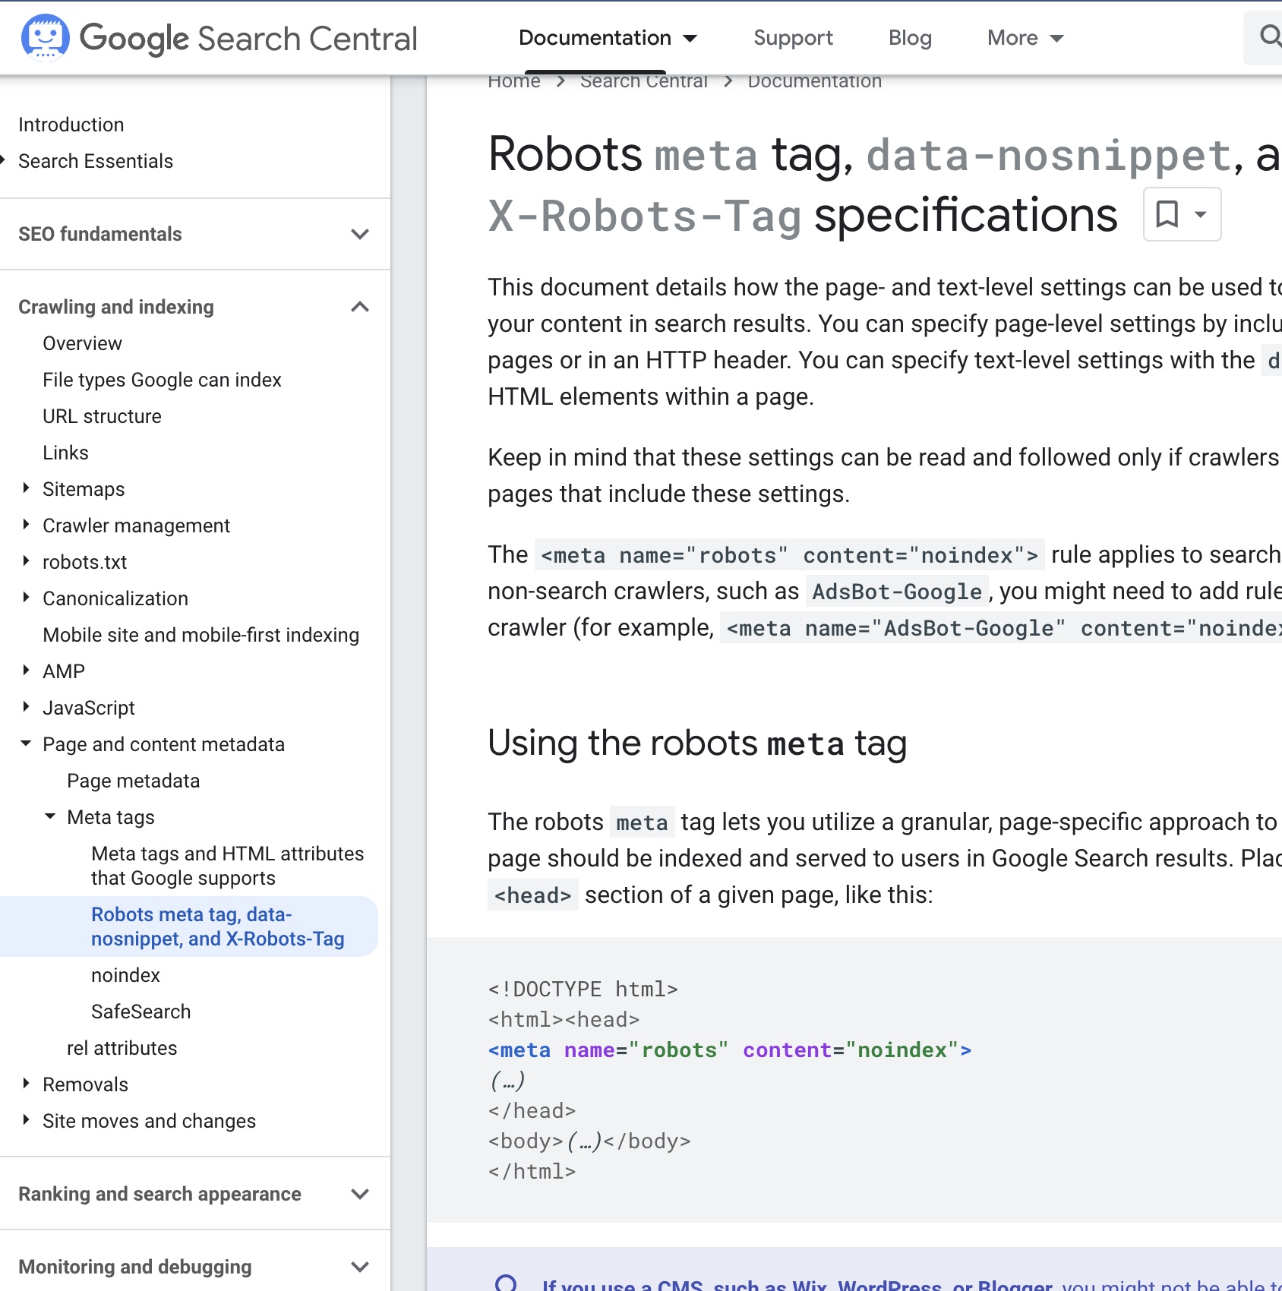Open the noindex page
The width and height of the screenshot is (1282, 1291).
125,975
